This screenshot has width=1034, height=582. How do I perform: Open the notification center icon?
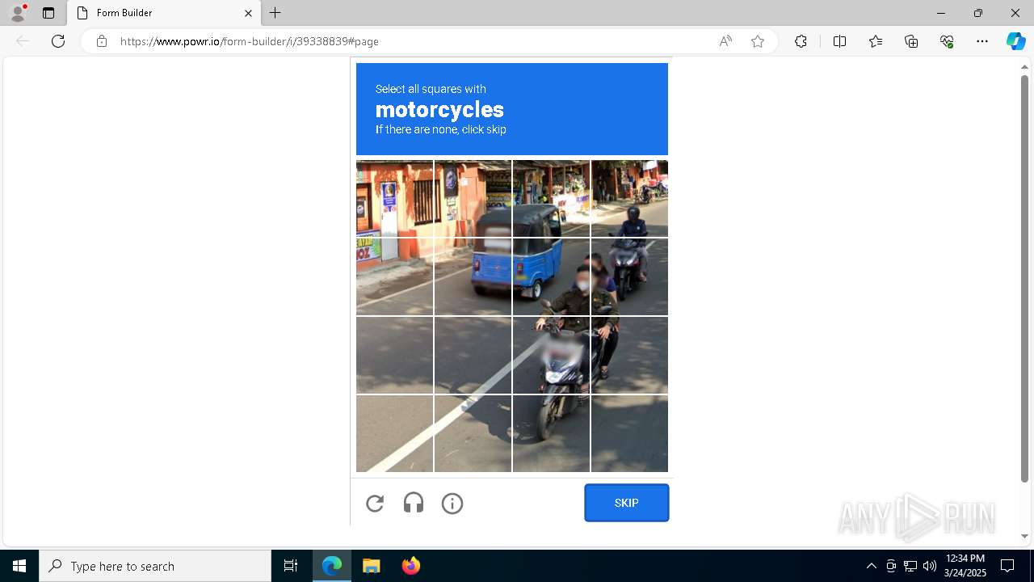(x=1007, y=566)
